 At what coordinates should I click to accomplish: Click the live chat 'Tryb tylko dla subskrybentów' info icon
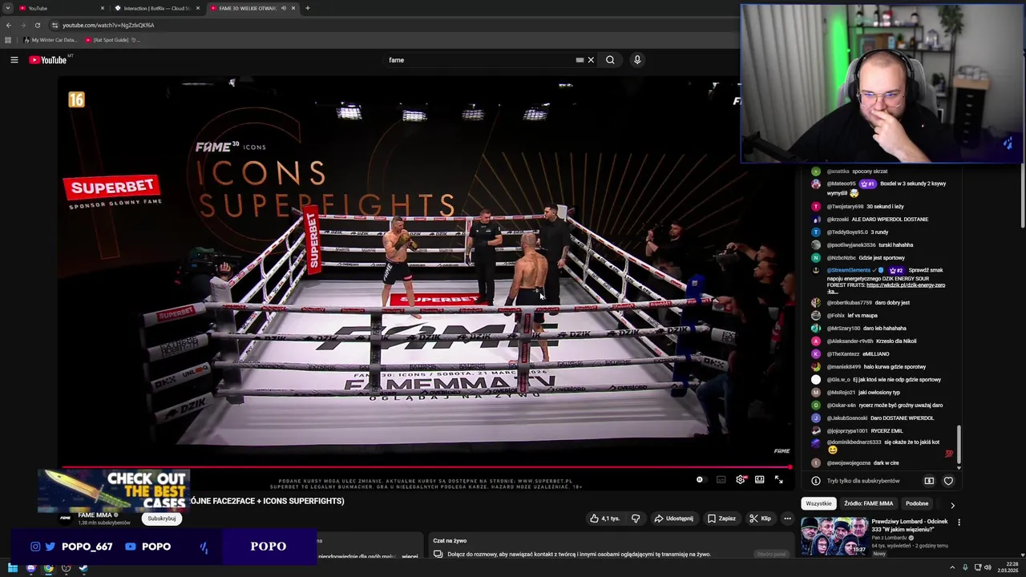click(815, 481)
